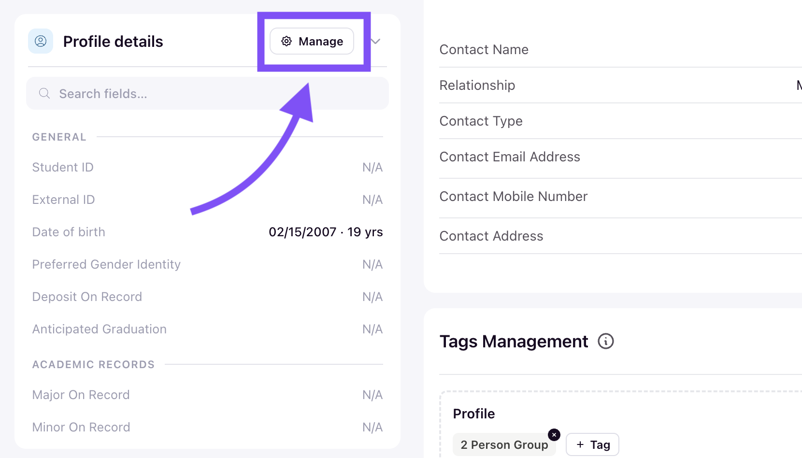Click Contact Type row

coord(620,121)
